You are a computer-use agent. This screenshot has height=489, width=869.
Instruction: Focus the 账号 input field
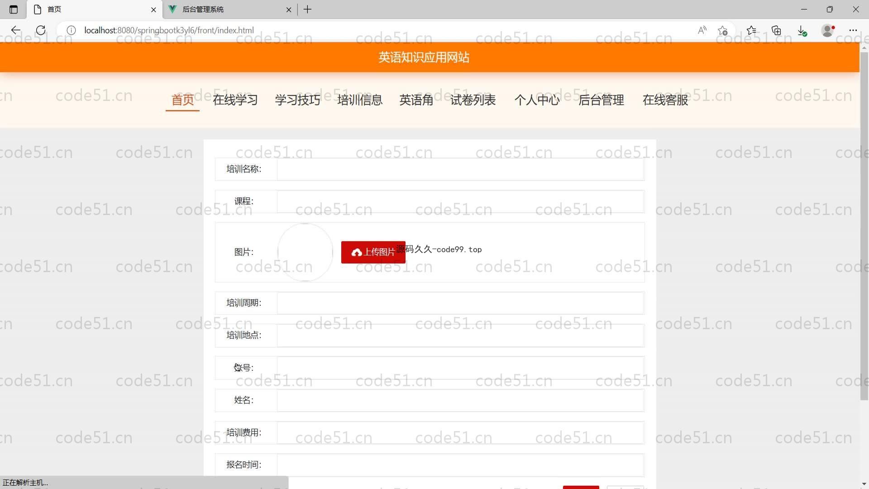460,368
